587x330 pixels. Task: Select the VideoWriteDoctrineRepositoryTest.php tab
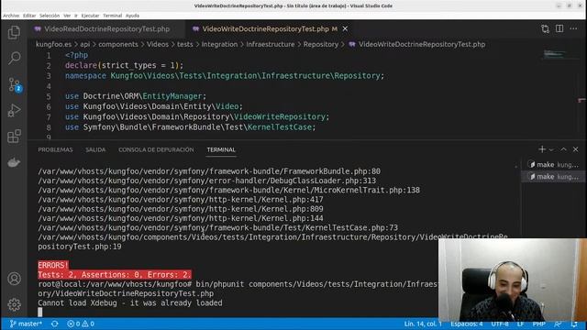pos(266,28)
